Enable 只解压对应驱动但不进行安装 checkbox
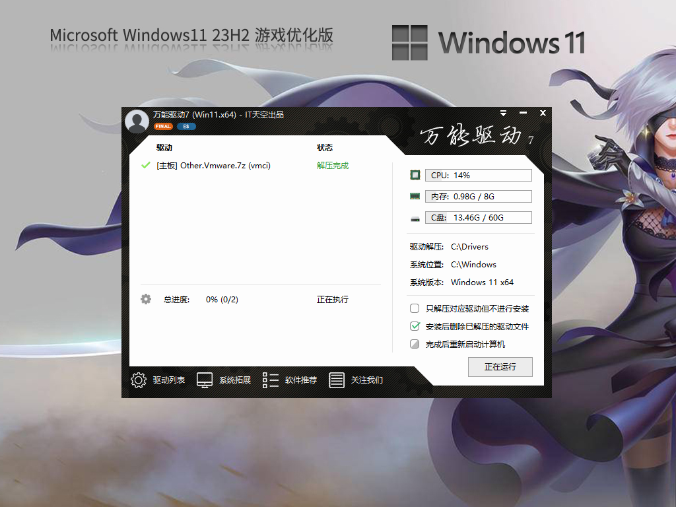The height and width of the screenshot is (507, 676). (x=415, y=308)
